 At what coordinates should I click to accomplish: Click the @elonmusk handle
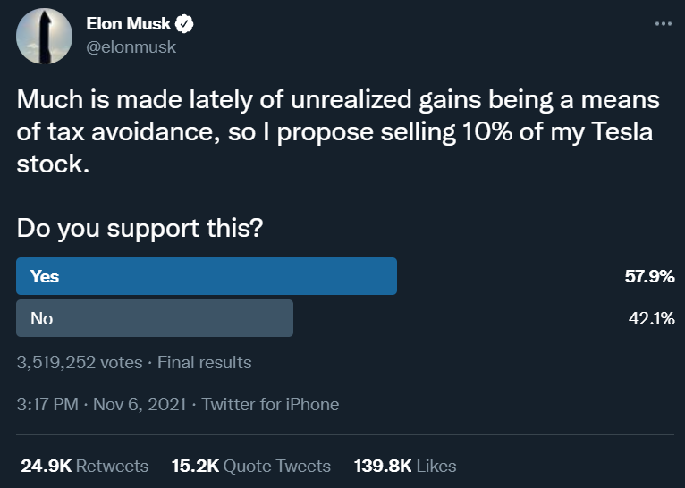click(131, 47)
